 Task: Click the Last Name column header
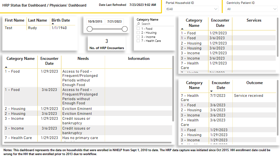pos(37,20)
